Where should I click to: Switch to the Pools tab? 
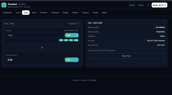tap(34, 12)
